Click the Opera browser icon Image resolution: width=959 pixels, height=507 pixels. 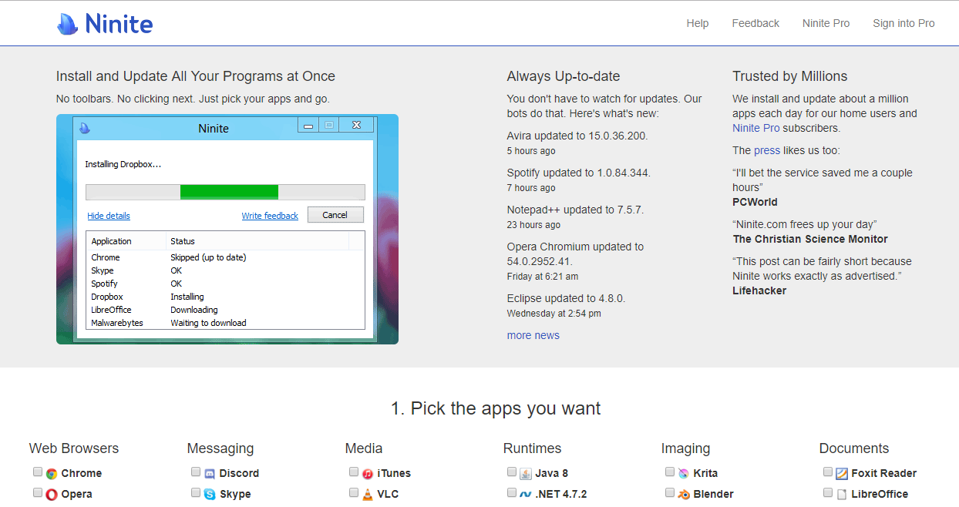(52, 495)
